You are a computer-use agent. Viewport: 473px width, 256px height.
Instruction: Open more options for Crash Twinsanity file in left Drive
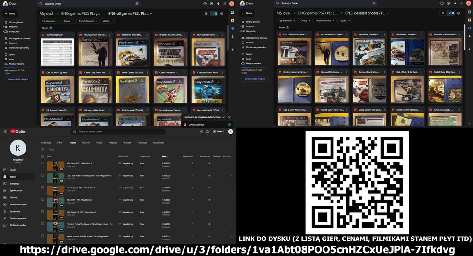pos(185,73)
